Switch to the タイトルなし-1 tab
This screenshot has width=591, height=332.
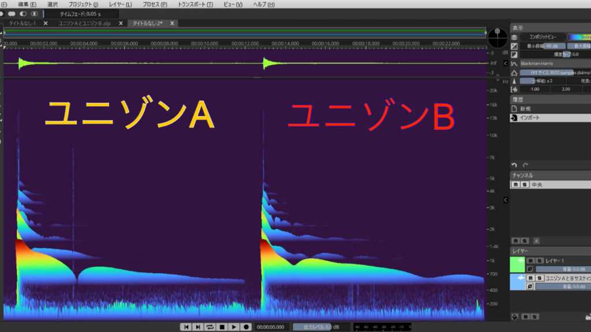pos(23,23)
